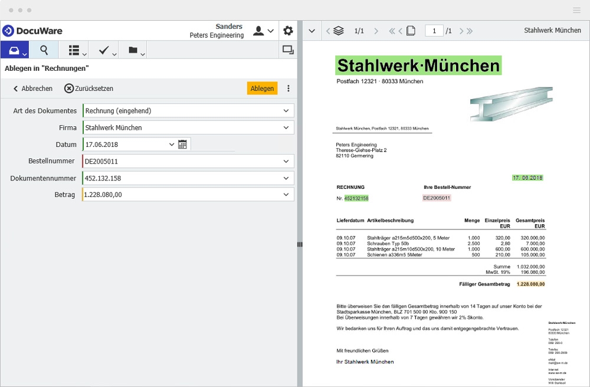Click the orange Ablegen button
The width and height of the screenshot is (590, 387).
click(x=263, y=88)
